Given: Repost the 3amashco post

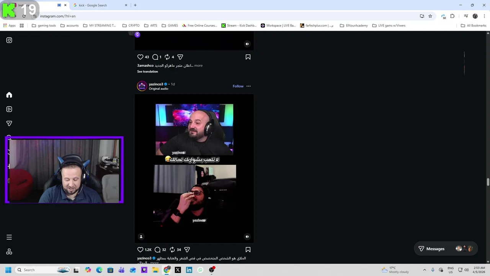Looking at the screenshot, I should click(167, 57).
